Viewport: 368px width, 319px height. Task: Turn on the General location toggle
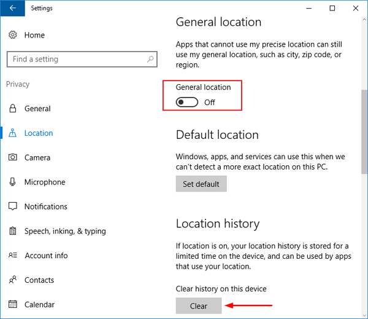coord(187,102)
